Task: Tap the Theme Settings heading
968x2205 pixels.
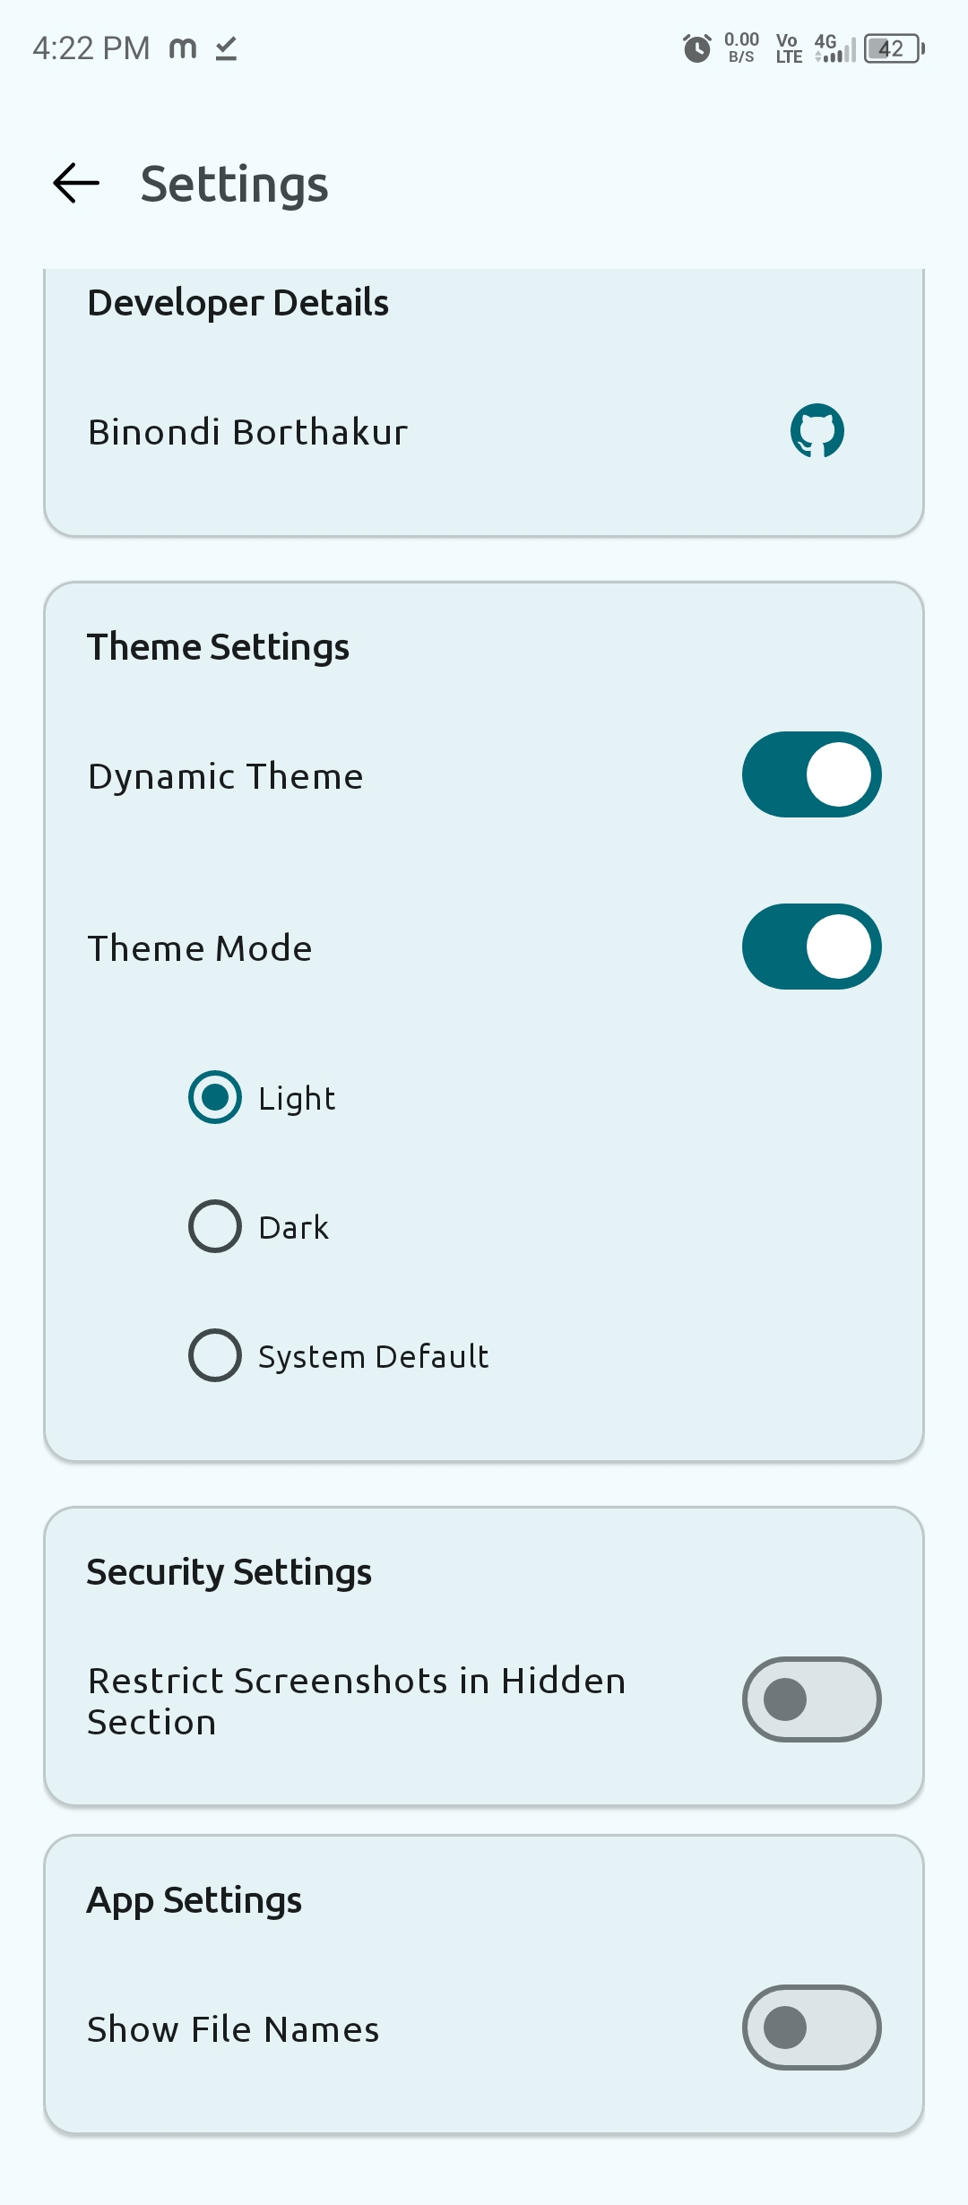Action: [x=218, y=647]
